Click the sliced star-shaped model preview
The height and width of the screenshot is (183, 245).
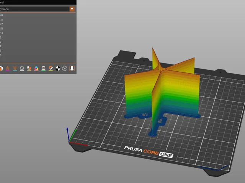[x=162, y=92]
